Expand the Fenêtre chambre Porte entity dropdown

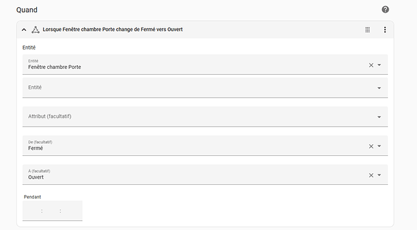[380, 65]
